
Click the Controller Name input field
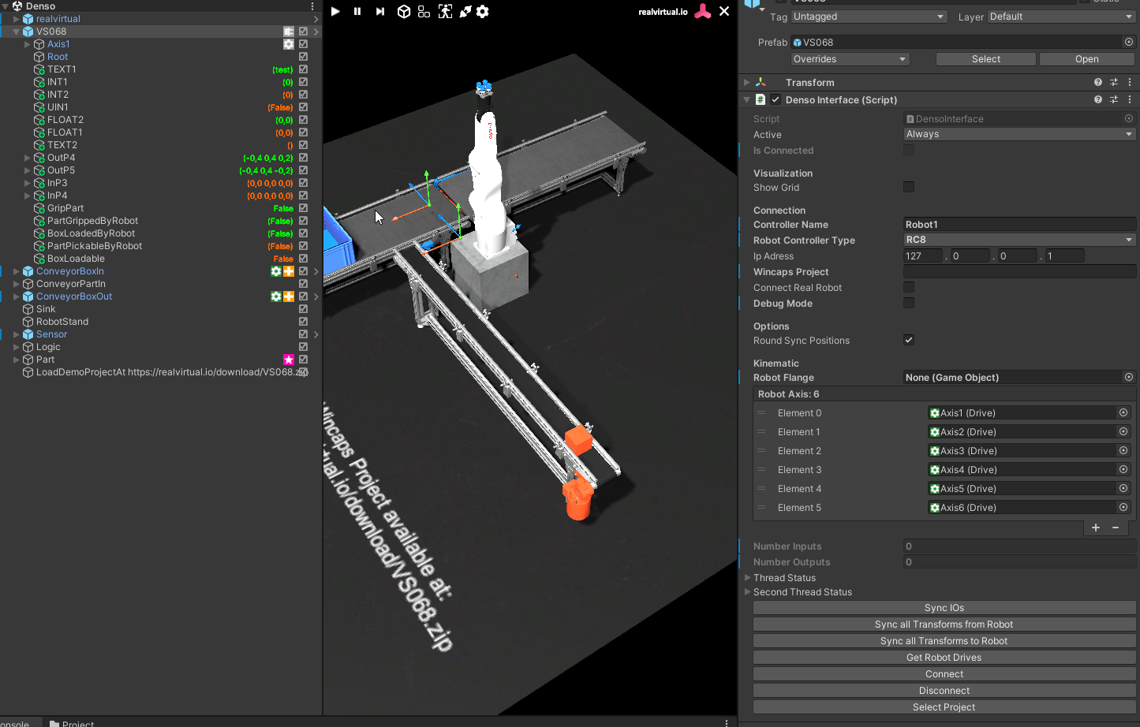pyautogui.click(x=1019, y=225)
